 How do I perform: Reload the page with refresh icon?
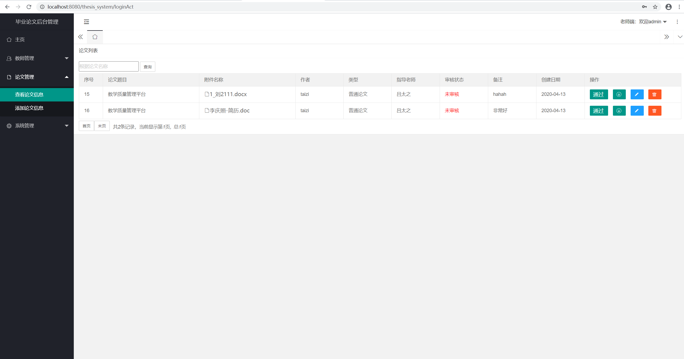[29, 7]
